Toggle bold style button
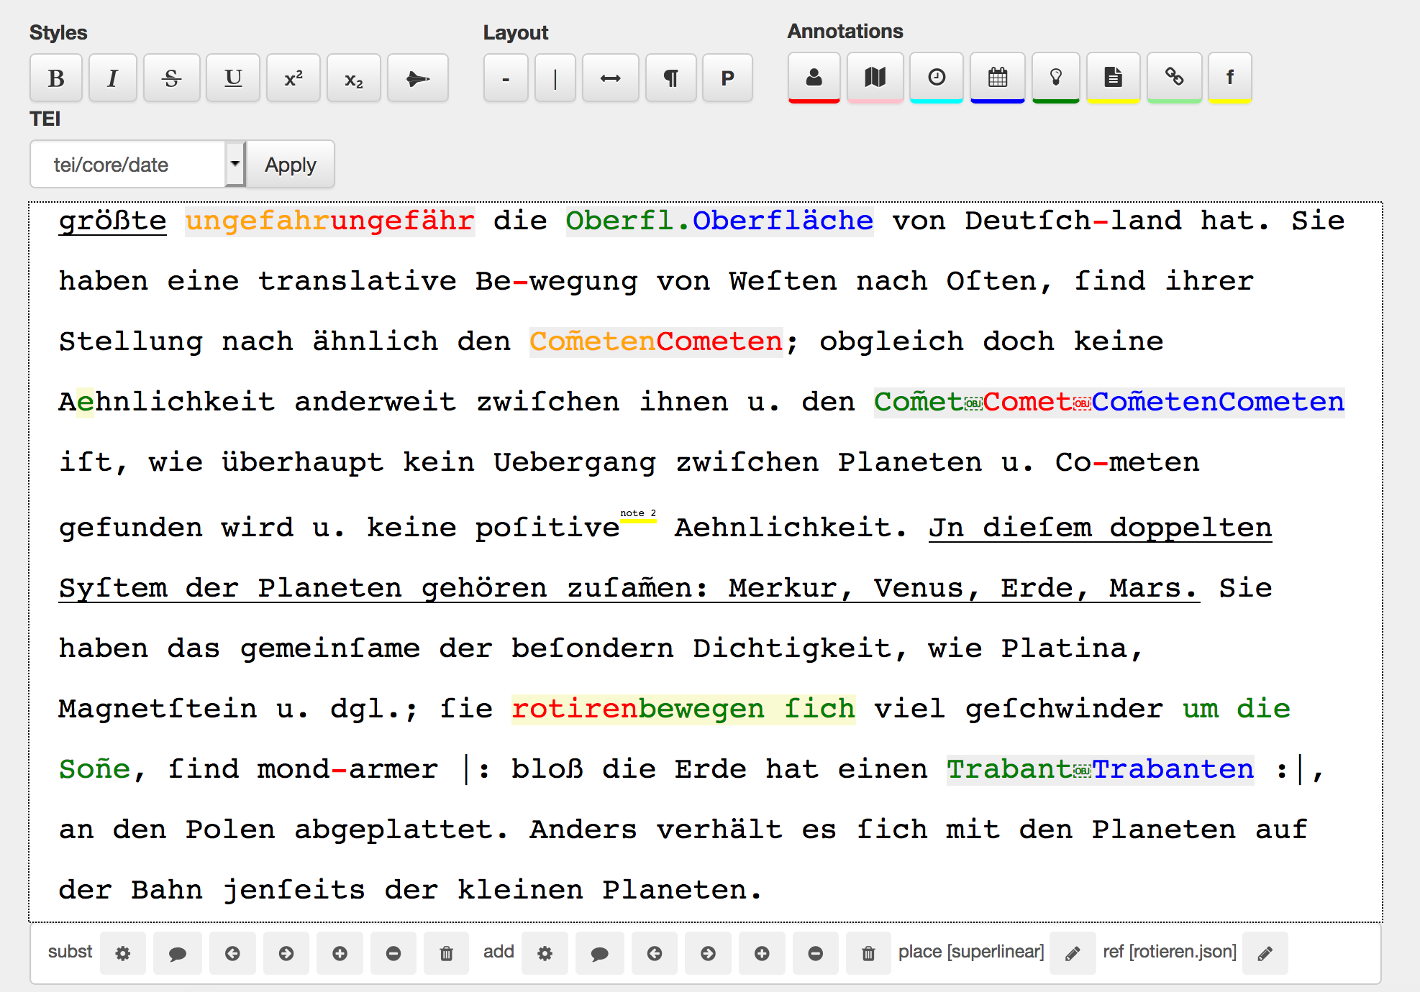The height and width of the screenshot is (992, 1420). (56, 78)
